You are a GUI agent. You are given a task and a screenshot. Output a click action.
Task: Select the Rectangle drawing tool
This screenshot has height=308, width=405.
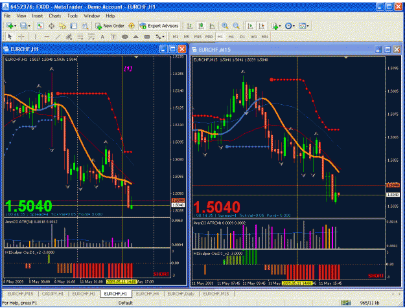click(147, 37)
